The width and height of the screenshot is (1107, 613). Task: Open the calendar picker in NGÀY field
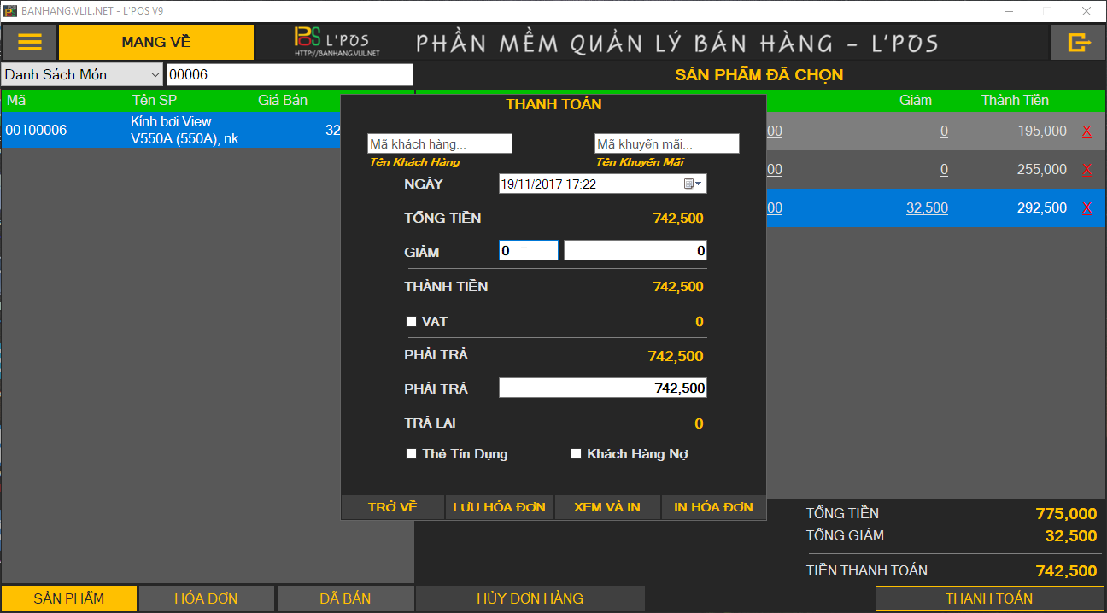(x=693, y=184)
